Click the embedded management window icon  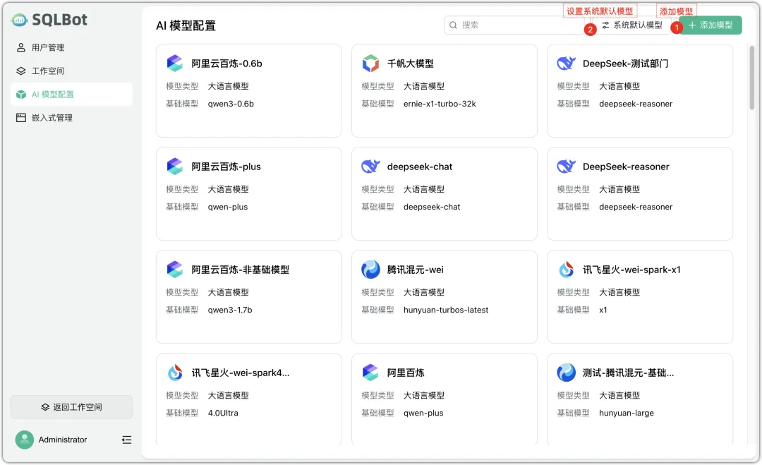tap(21, 118)
